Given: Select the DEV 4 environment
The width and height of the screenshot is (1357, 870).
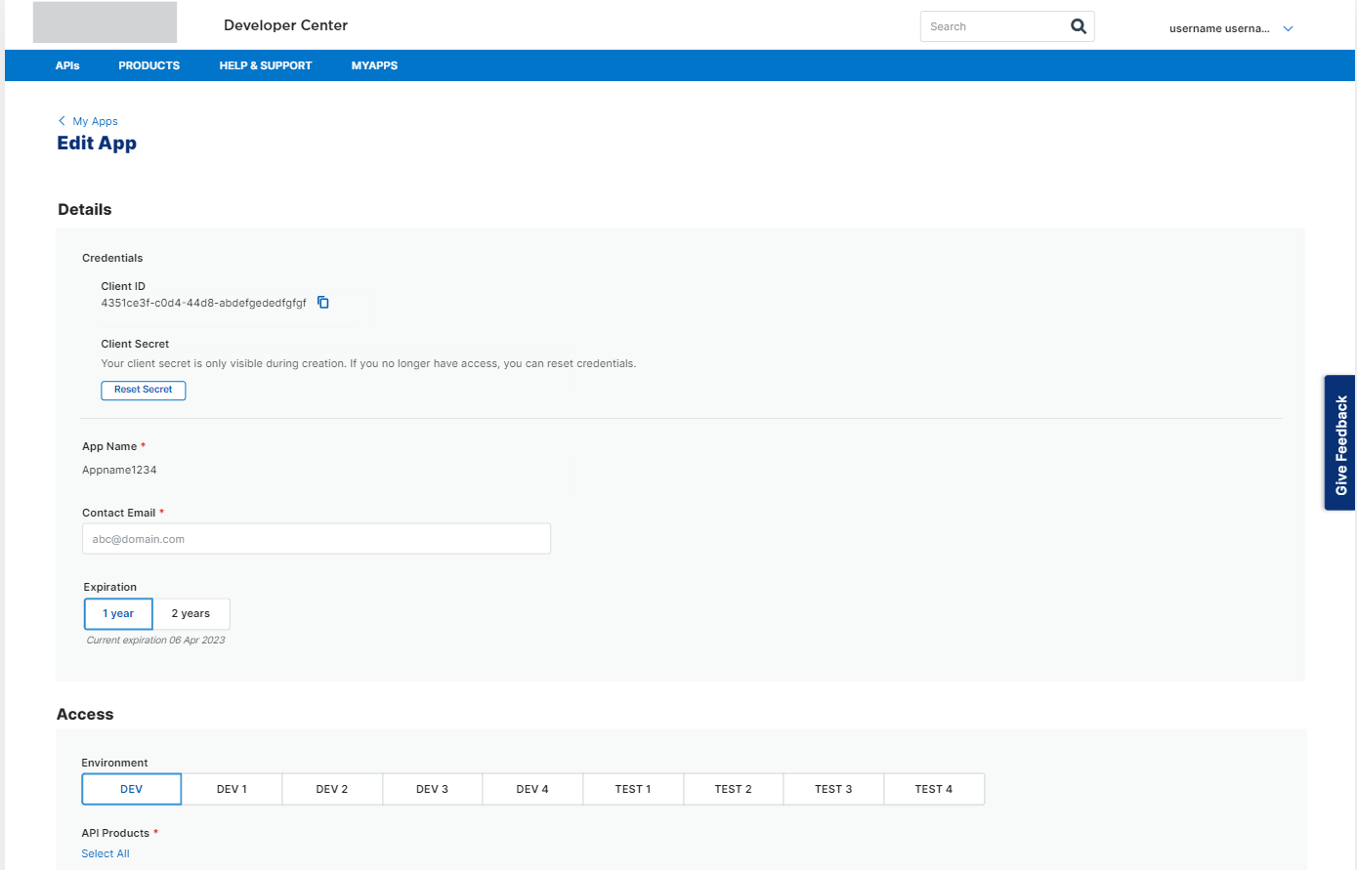Looking at the screenshot, I should click(532, 789).
